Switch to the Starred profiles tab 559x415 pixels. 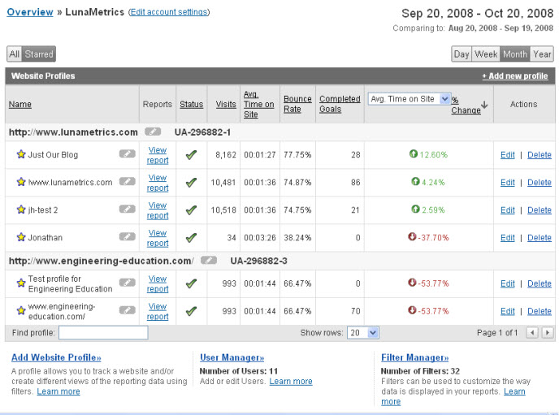point(39,54)
